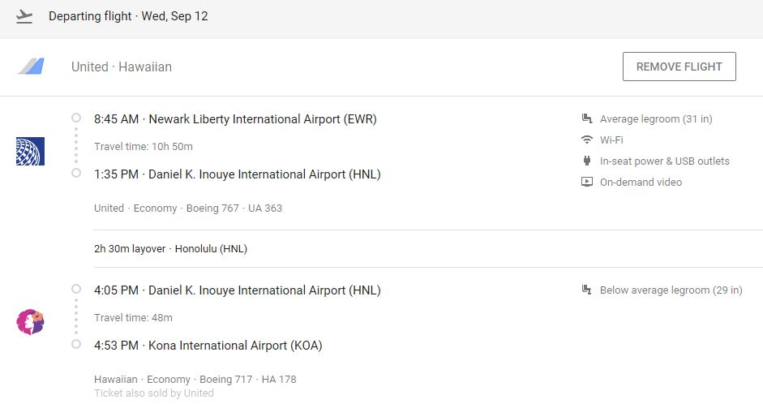Click the Hawaiian Airlines logo
This screenshot has height=404, width=763.
(x=30, y=322)
